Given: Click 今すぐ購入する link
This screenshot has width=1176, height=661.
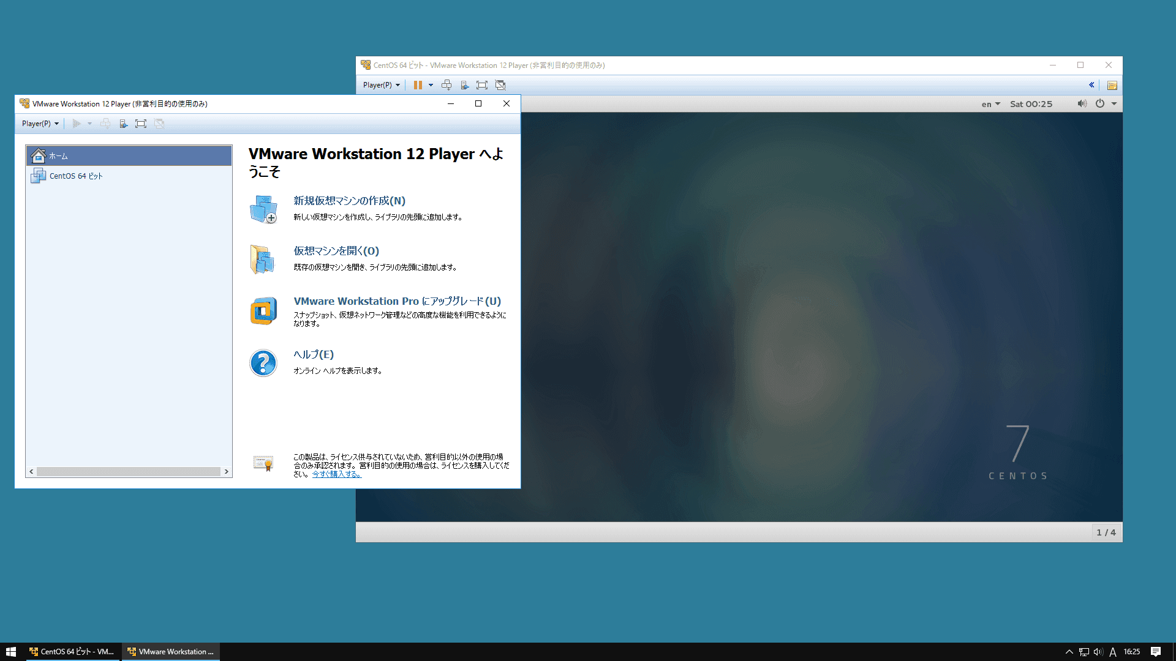Looking at the screenshot, I should 337,474.
